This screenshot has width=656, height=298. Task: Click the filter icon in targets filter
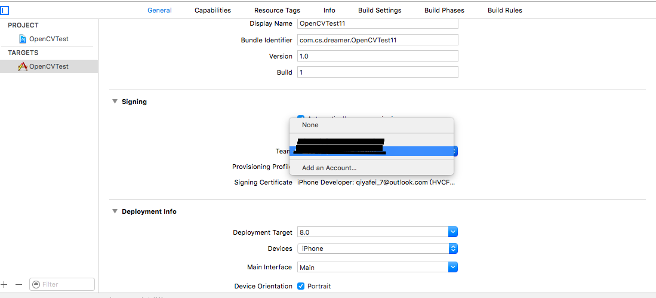click(x=36, y=284)
